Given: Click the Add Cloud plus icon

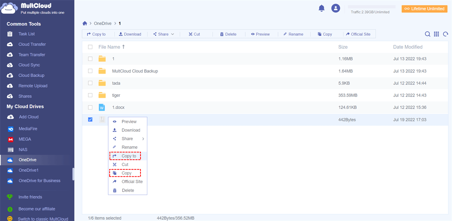Looking at the screenshot, I should pyautogui.click(x=11, y=117).
